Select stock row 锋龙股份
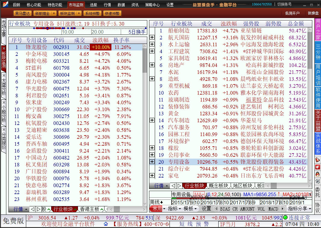Viewport: 321px width, 228px height. click(76, 47)
